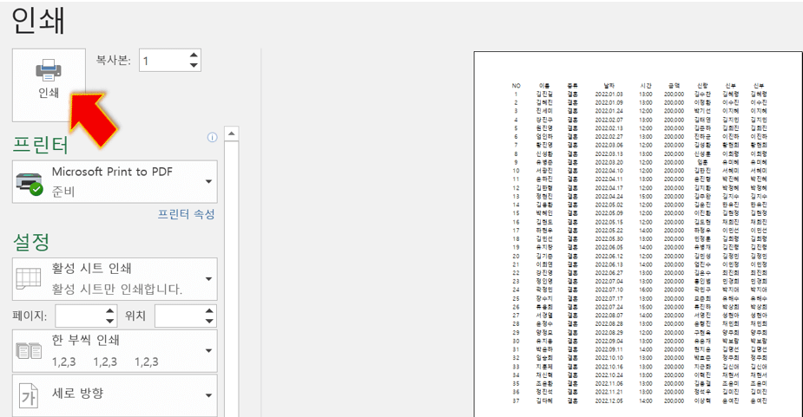Click the 인쇄 page title

click(x=38, y=21)
